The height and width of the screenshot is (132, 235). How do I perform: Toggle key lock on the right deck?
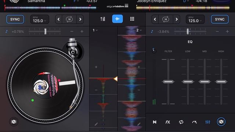click(152, 32)
